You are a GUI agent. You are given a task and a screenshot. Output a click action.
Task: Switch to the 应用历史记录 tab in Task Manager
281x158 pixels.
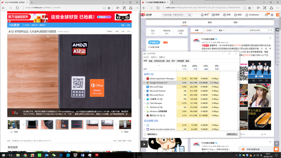(x=159, y=61)
